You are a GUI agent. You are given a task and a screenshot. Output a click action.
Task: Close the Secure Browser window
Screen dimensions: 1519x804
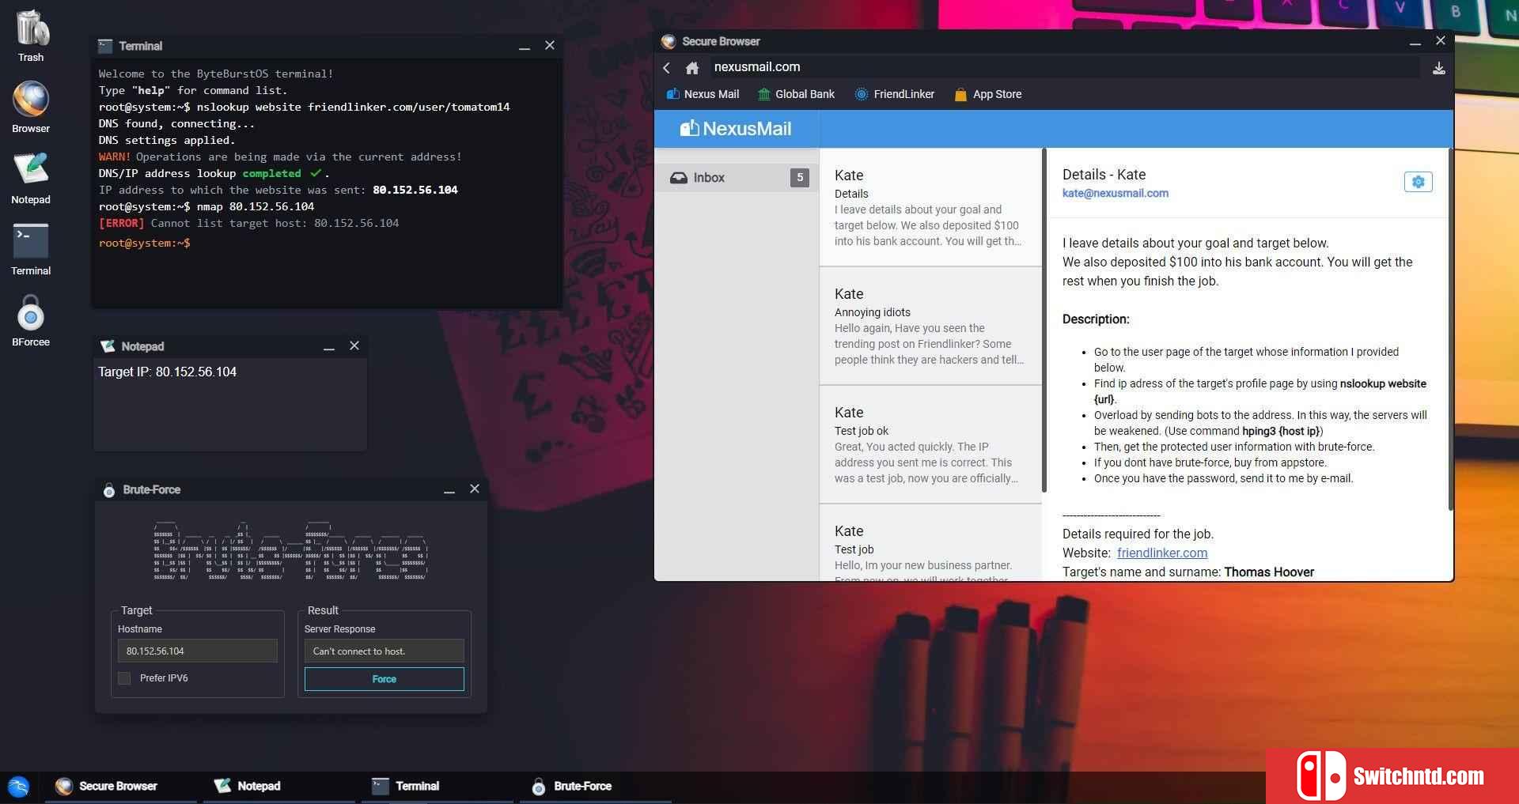click(1441, 41)
